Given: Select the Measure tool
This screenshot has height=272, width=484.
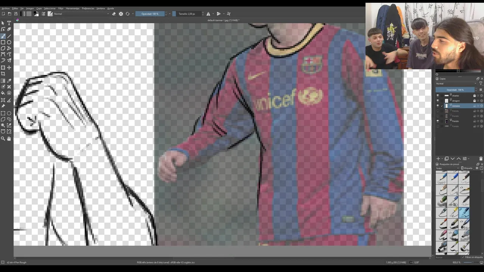Looking at the screenshot, I should [9, 100].
